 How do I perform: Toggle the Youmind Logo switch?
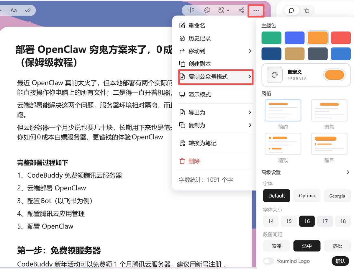pyautogui.click(x=269, y=261)
